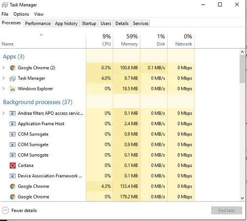This screenshot has width=247, height=221.
Task: Click the scrollbar down arrow
Action: coord(242,198)
